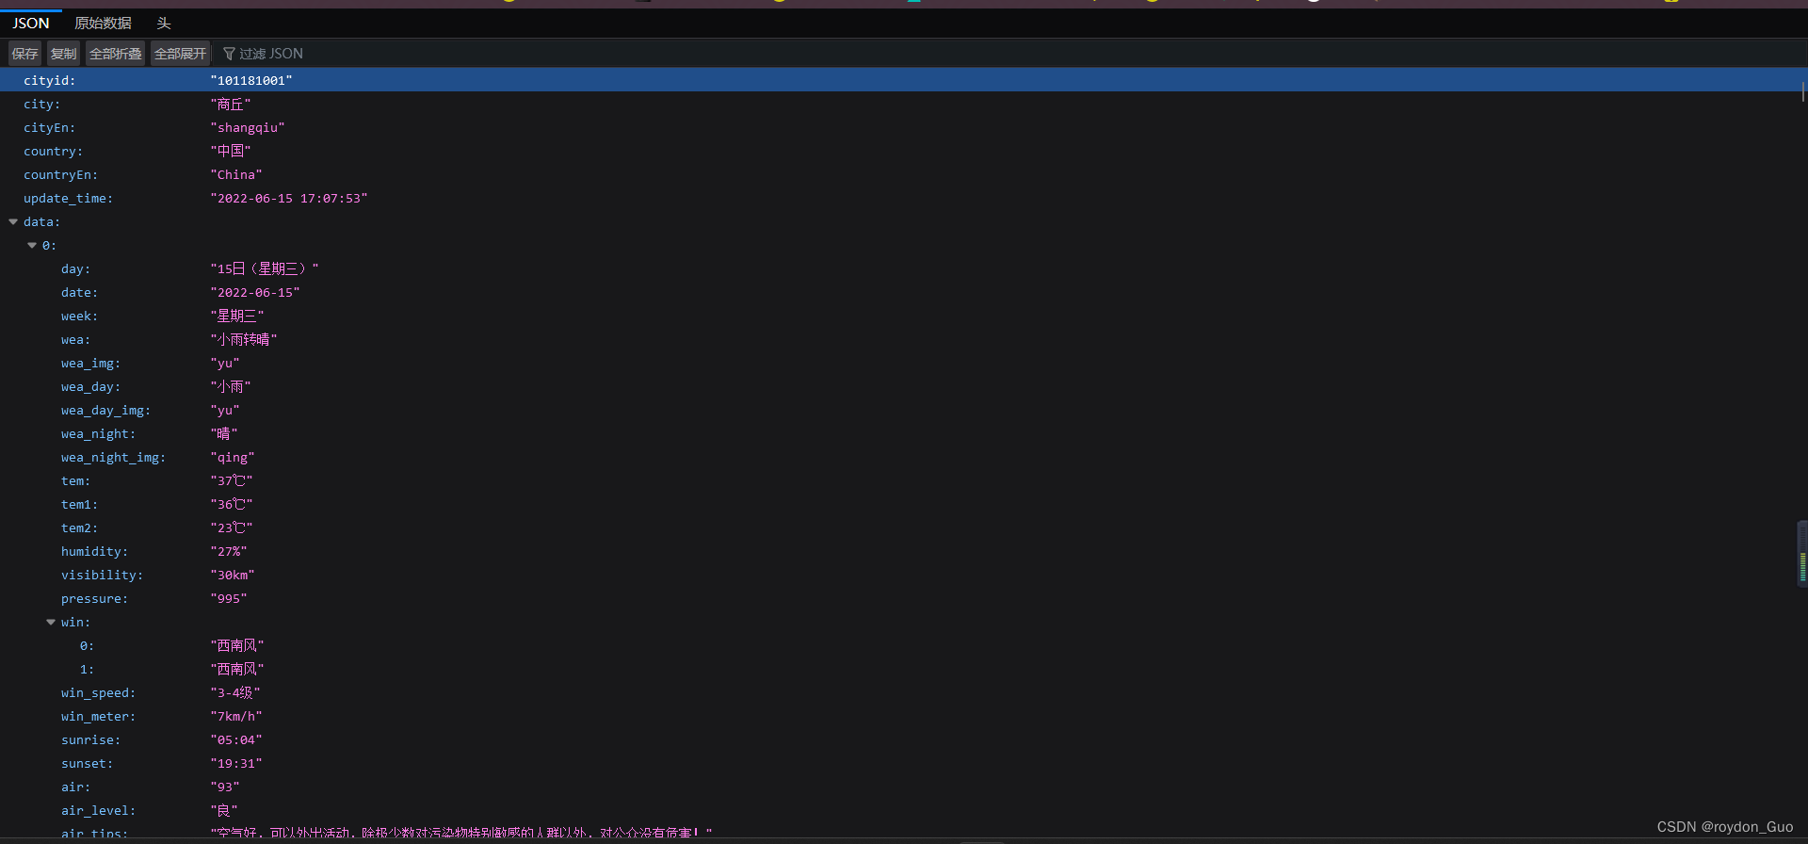Focus the 过滤 JSON filter field

(x=271, y=54)
